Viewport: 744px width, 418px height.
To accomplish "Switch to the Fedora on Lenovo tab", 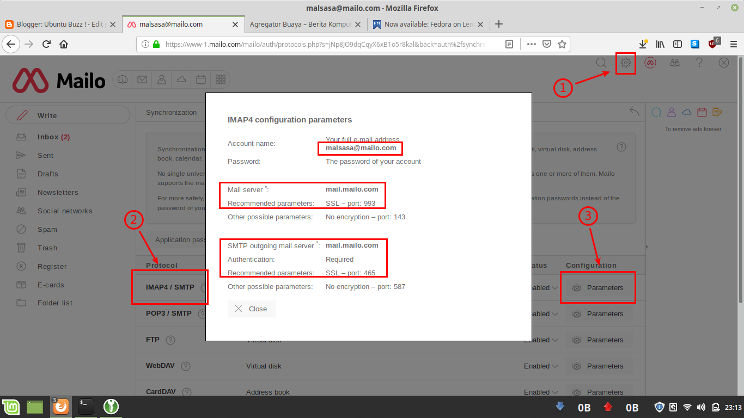I will [428, 24].
